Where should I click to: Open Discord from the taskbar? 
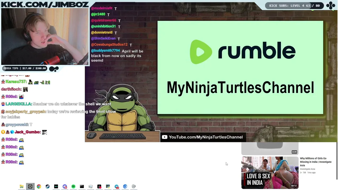click(x=65, y=187)
